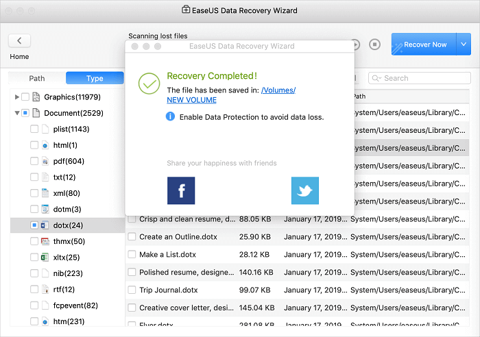
Task: Select the Creative cover letter file name
Action: 186,308
